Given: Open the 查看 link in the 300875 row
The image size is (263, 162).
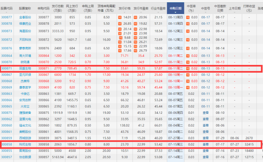Looking at the screenshot, I should [x=206, y=113].
